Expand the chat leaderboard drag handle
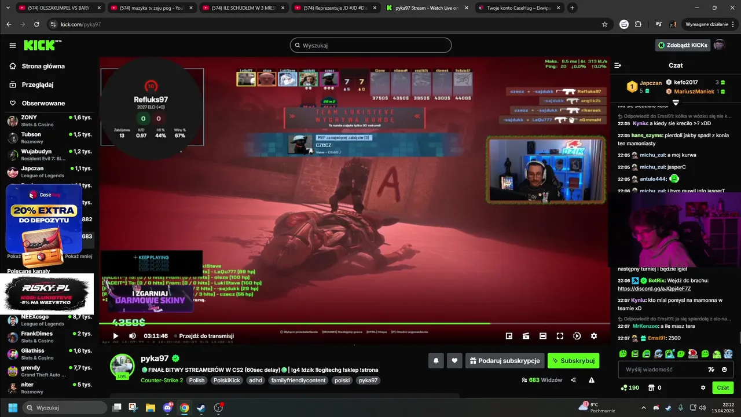Viewport: 741px width, 417px height. coord(676,103)
